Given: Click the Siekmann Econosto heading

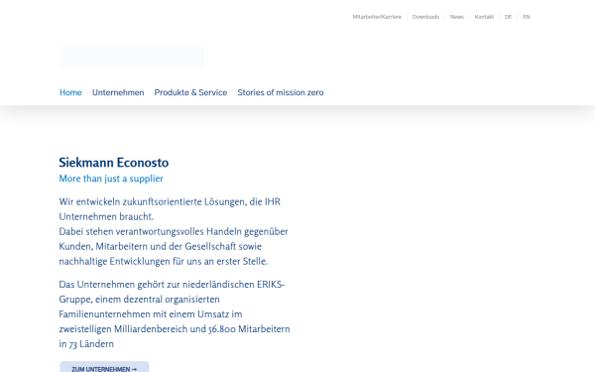Looking at the screenshot, I should [114, 163].
